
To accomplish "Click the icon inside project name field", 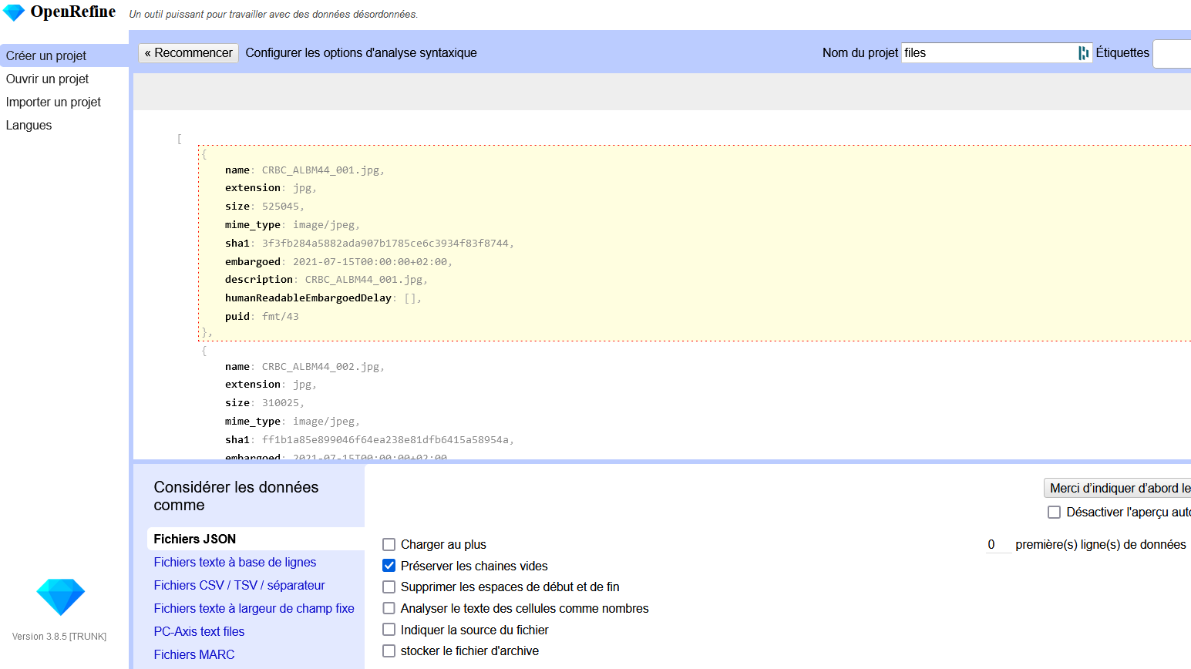I will 1083,53.
